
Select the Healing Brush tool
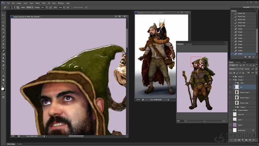3,37
